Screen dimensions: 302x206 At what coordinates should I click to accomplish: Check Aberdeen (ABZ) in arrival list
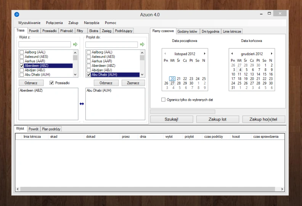coord(88,66)
